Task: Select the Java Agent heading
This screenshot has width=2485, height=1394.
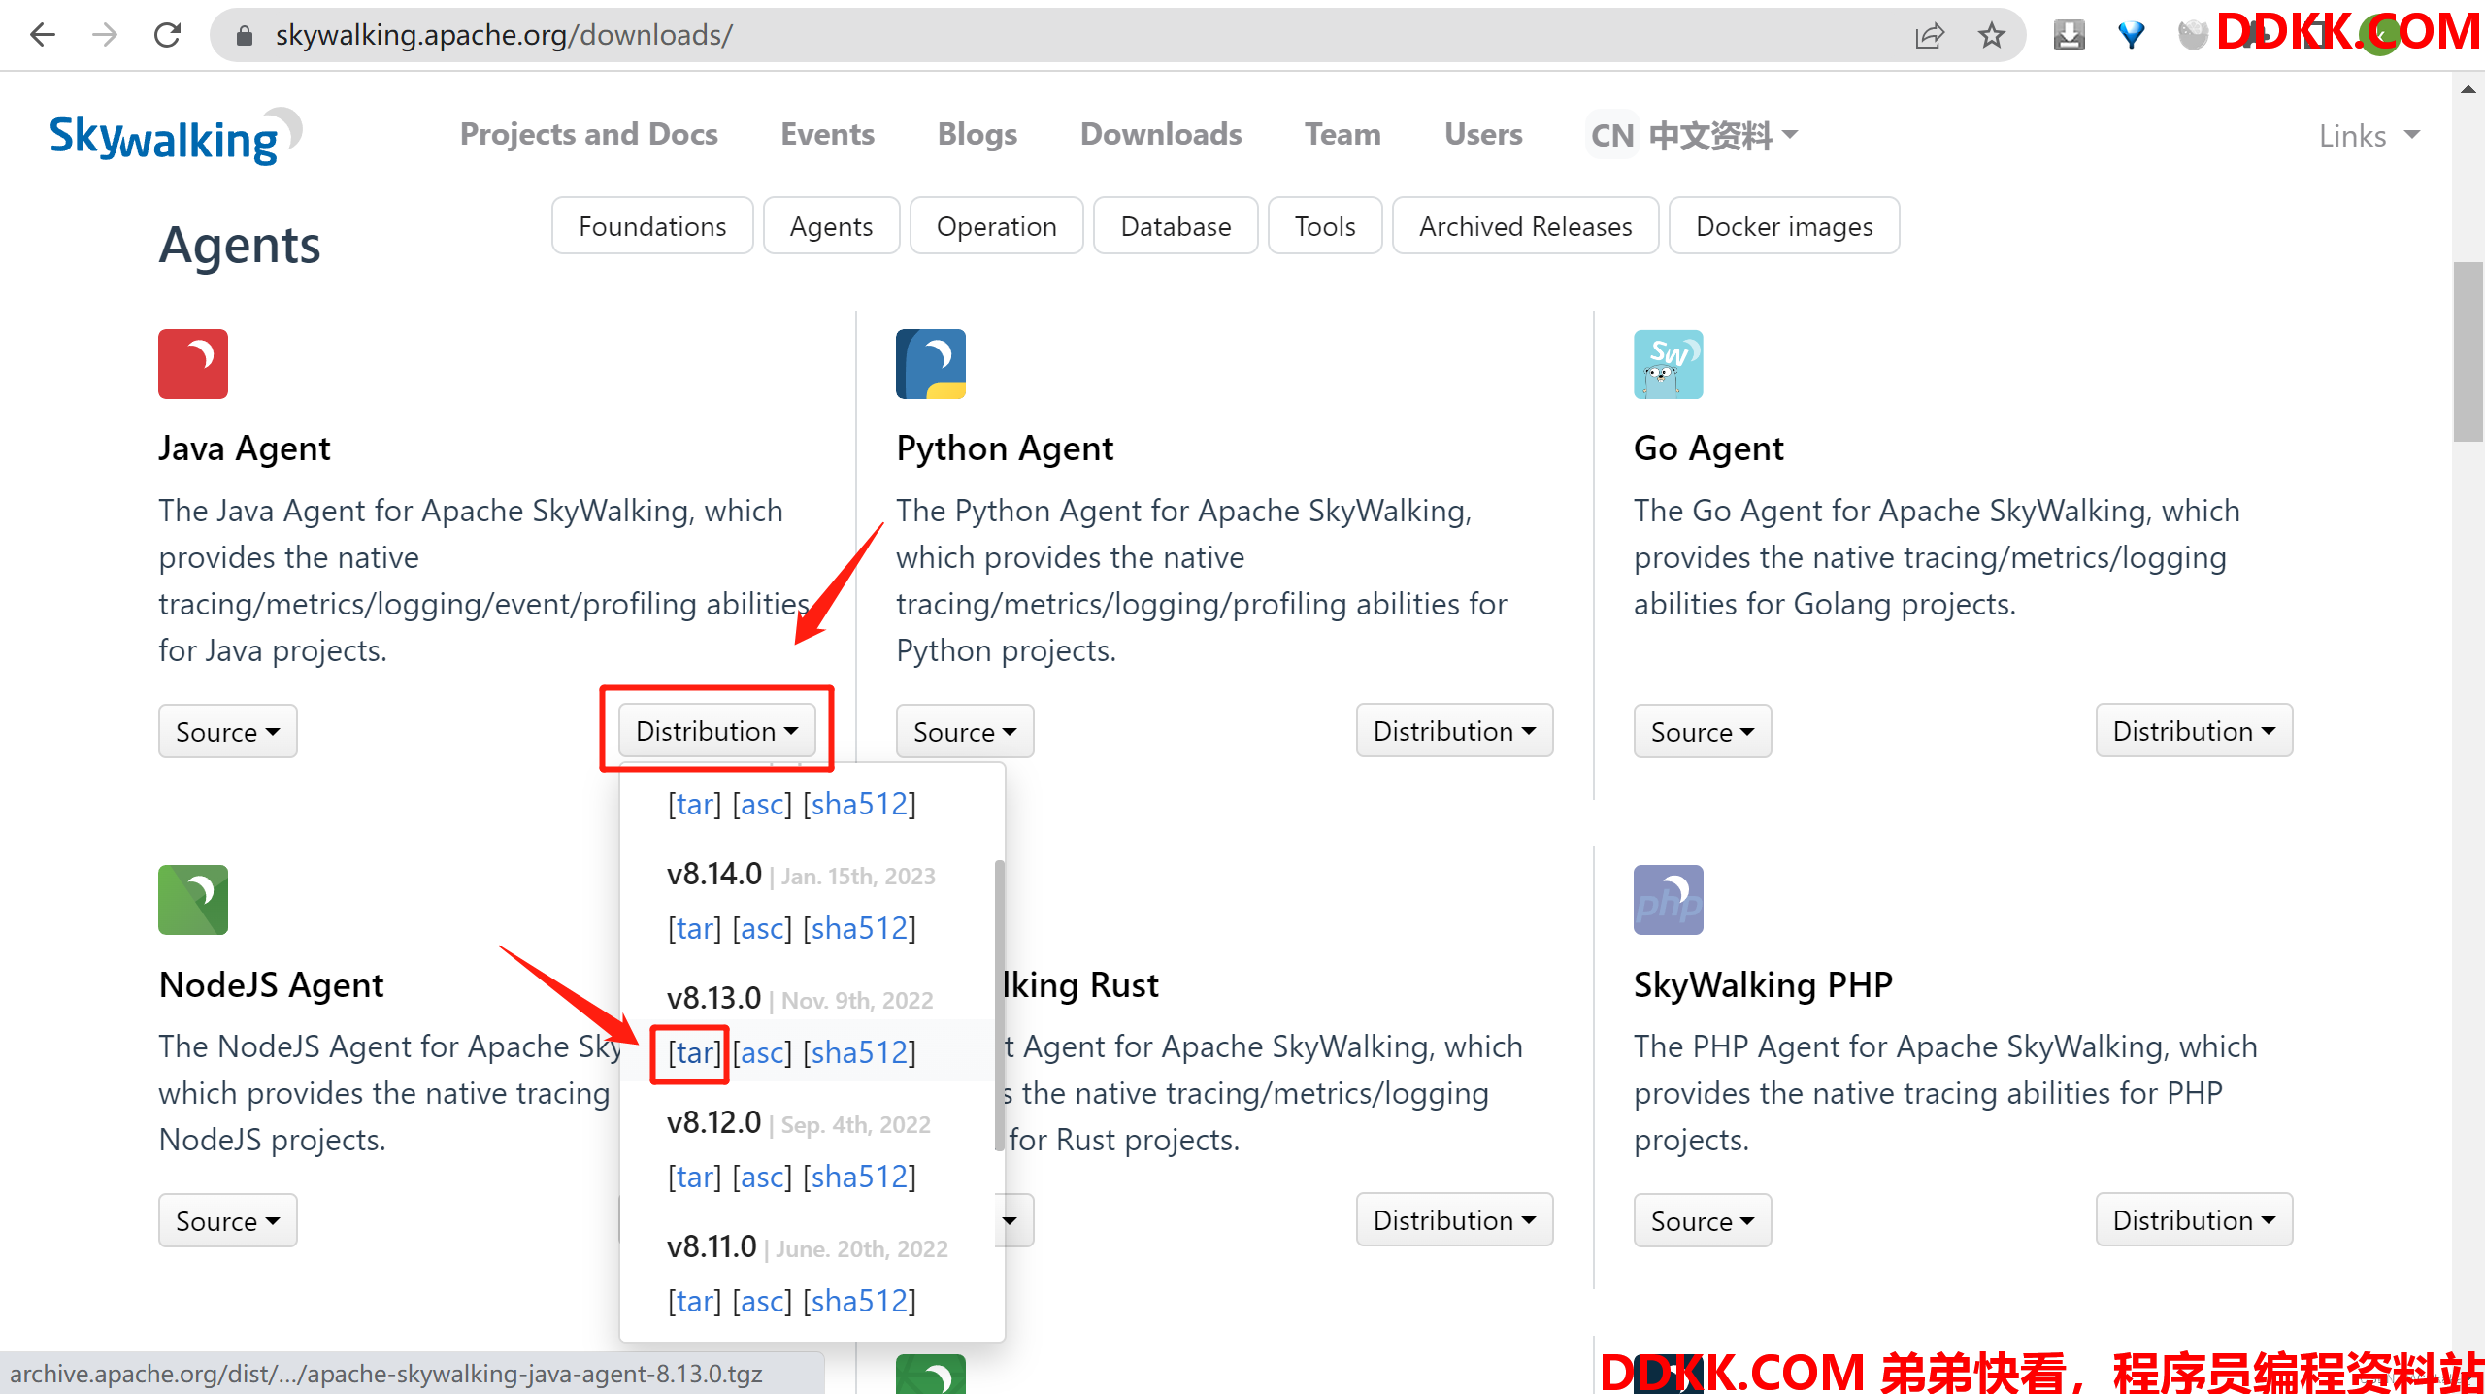Action: 245,448
